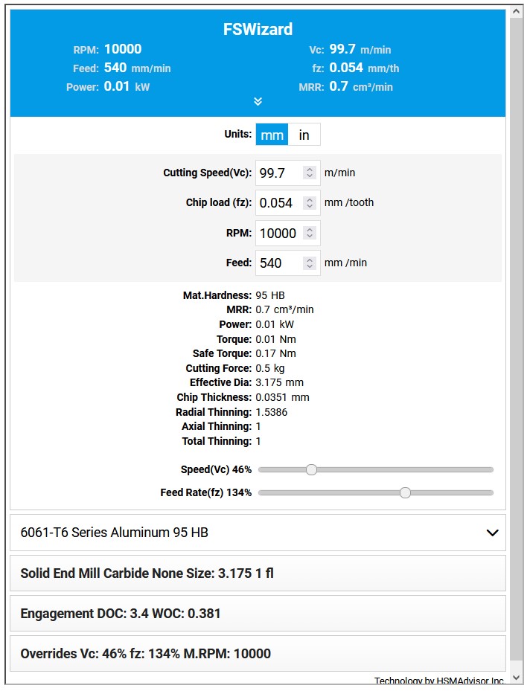Click the header fz value 0.054 mm/th
This screenshot has height=691, width=530.
pos(364,68)
